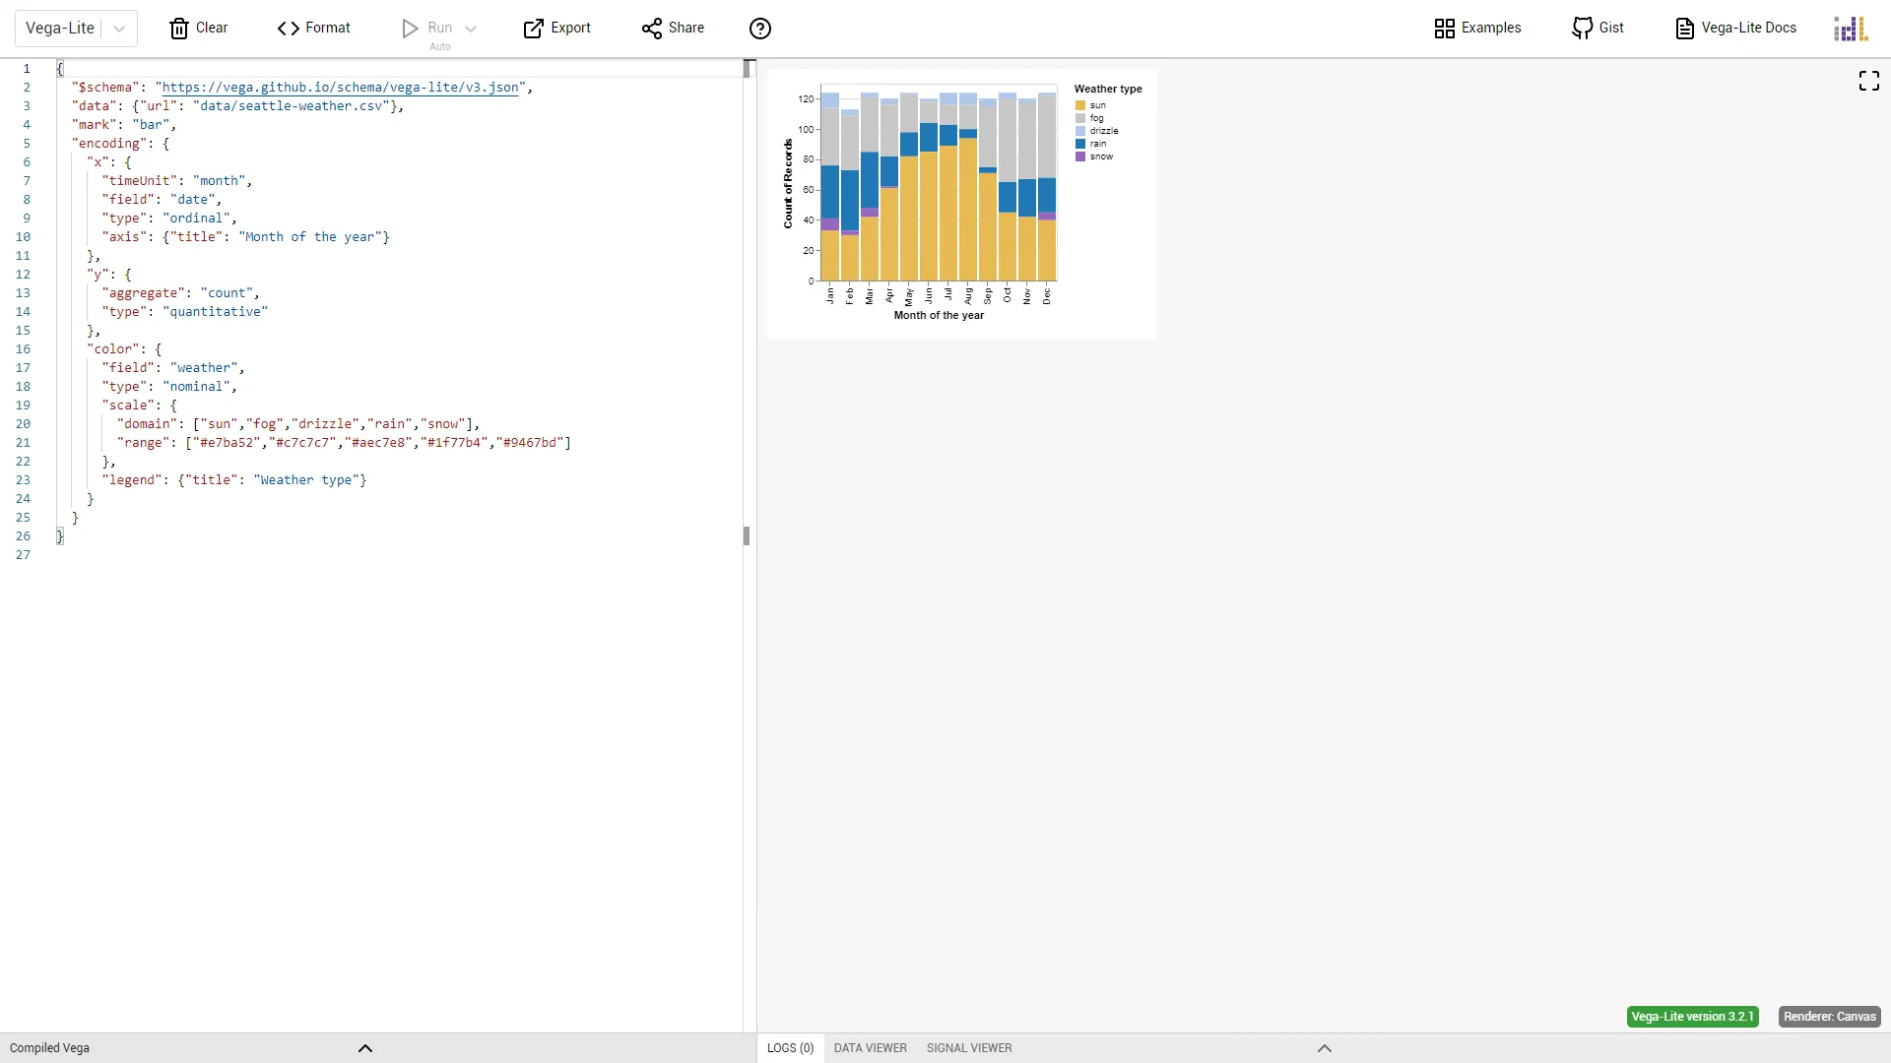Expand the Compiled Vega panel

(x=364, y=1048)
